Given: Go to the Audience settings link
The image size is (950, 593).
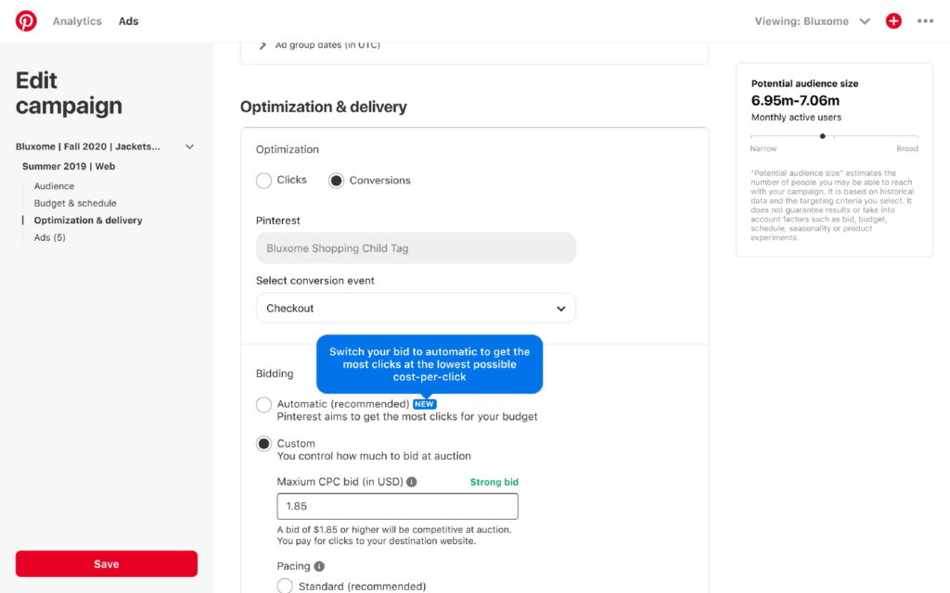Looking at the screenshot, I should click(x=54, y=185).
